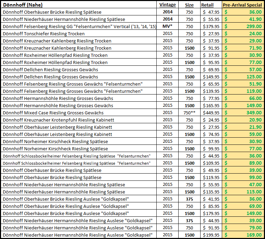Click the $ 77.95 retail price
The image size is (265, 239).
coord(211,98)
